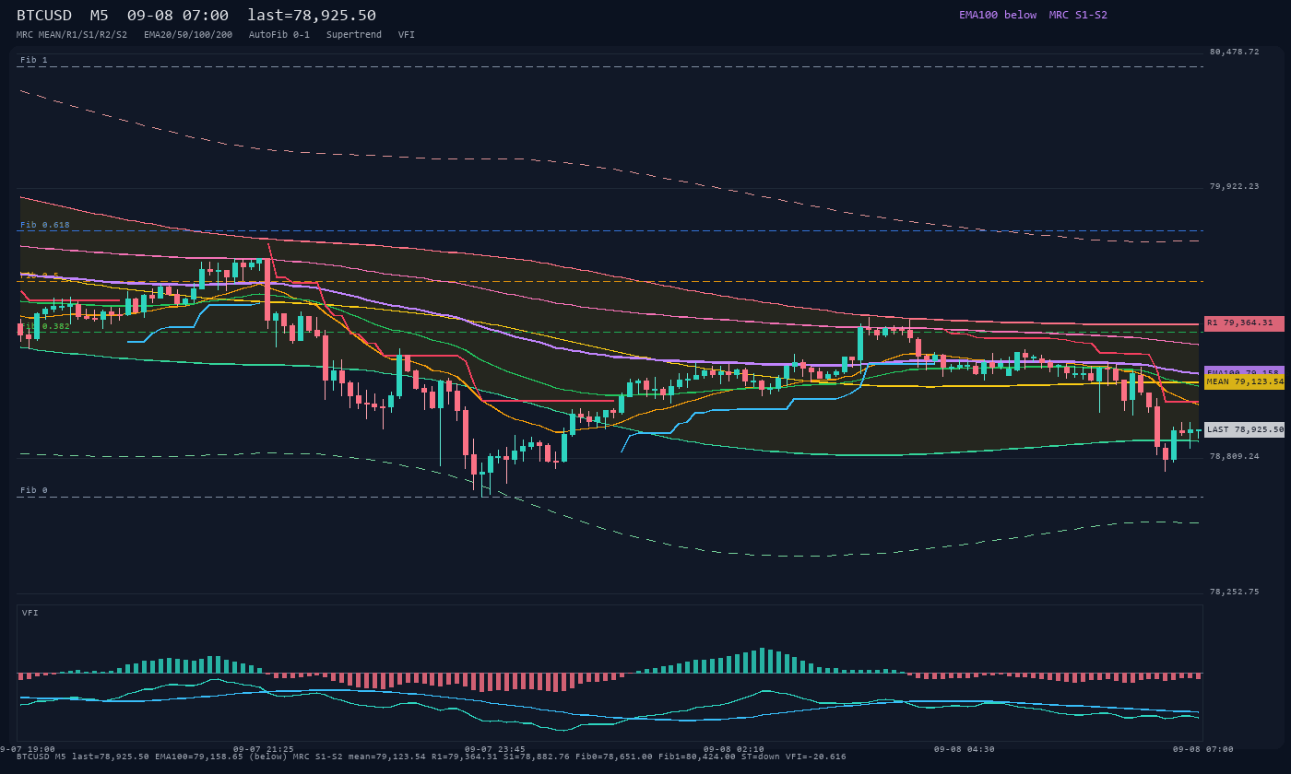This screenshot has height=774, width=1291.
Task: Click "Fib0=78,651.00" in the bottom status line
Action: pyautogui.click(x=614, y=756)
